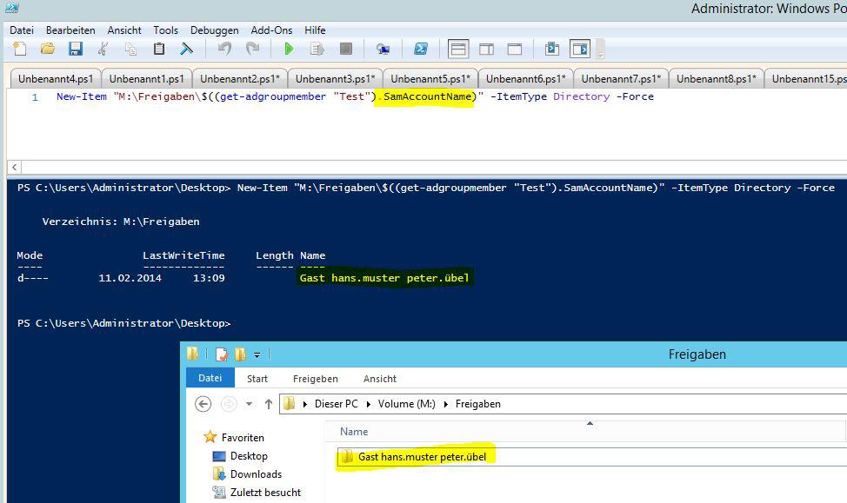The width and height of the screenshot is (847, 503).
Task: Expand the arrow before Dieser PC in address bar
Action: click(305, 404)
